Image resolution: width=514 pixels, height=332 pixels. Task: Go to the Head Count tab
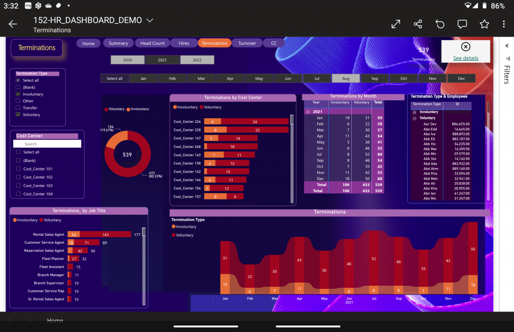tap(152, 43)
